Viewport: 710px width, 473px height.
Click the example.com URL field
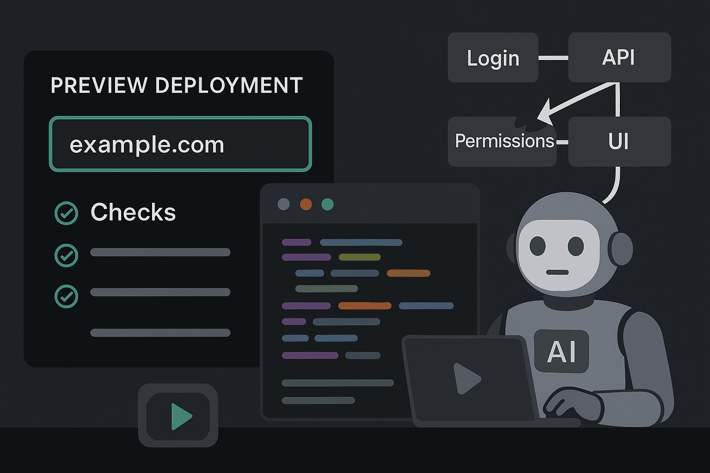pyautogui.click(x=180, y=144)
